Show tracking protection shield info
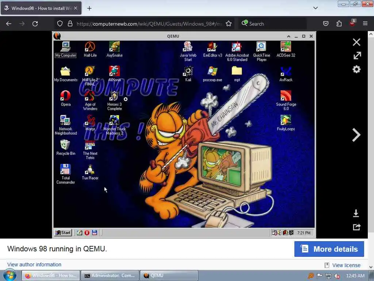Viewport: 374px width, 281px height. pyautogui.click(x=60, y=24)
